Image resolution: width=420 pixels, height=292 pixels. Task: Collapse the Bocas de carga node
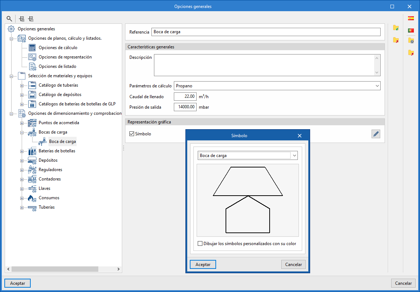pos(22,132)
